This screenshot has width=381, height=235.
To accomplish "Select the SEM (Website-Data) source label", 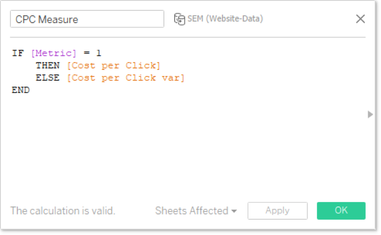I will [225, 19].
